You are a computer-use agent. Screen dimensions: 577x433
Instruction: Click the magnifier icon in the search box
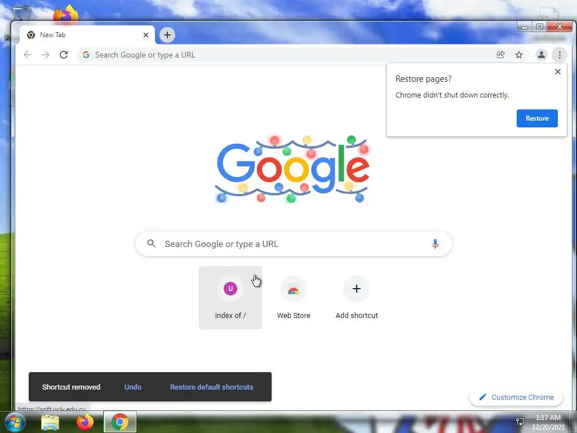pos(151,244)
